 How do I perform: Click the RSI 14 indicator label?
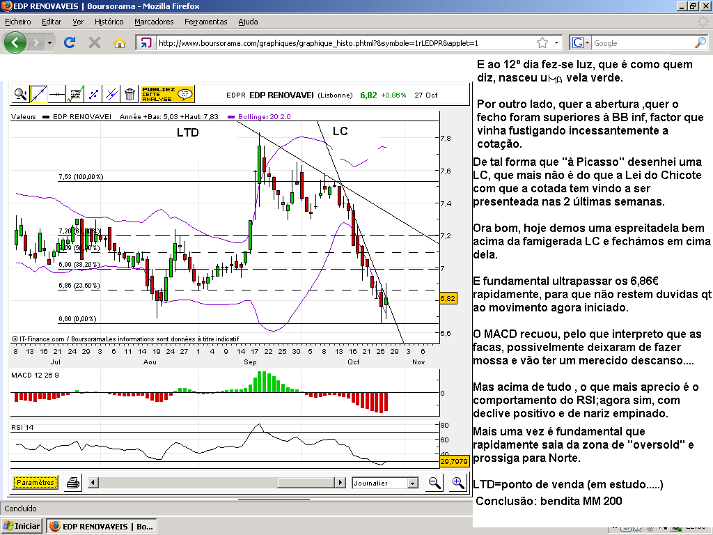coord(22,427)
